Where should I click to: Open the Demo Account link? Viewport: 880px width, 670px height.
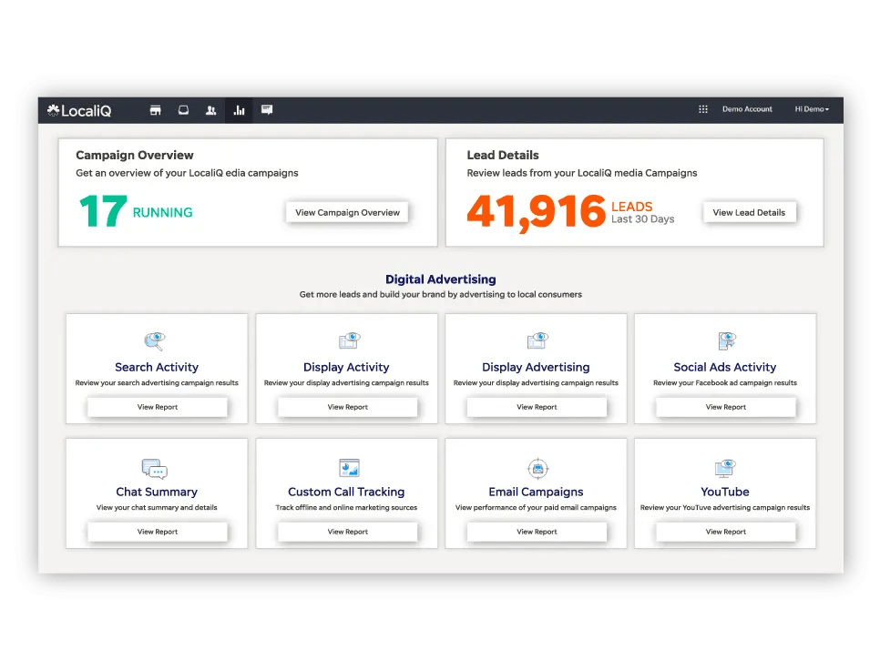pyautogui.click(x=747, y=109)
